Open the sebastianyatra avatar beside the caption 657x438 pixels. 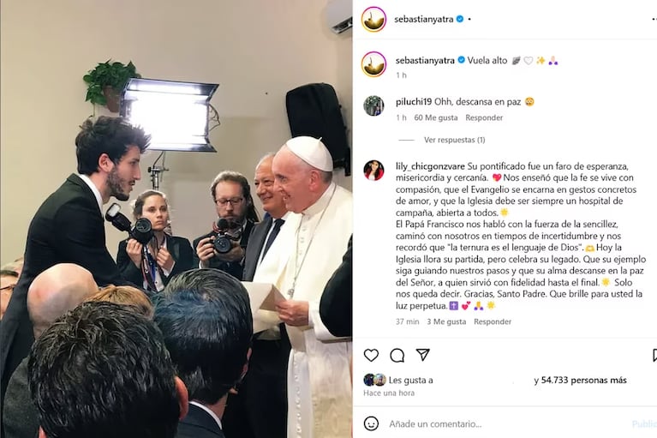[x=373, y=64]
